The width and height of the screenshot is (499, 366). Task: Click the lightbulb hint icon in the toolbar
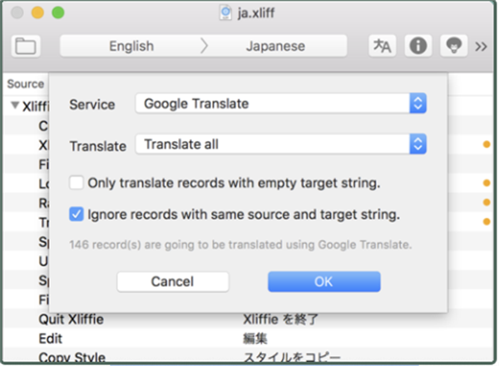click(453, 46)
